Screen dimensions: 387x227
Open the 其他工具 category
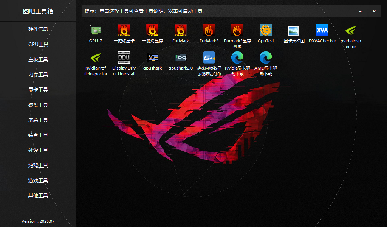pyautogui.click(x=38, y=196)
